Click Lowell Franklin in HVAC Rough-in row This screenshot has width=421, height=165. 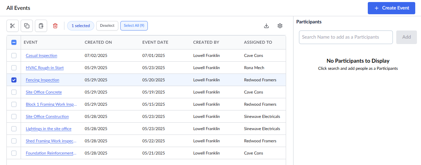pos(206,68)
